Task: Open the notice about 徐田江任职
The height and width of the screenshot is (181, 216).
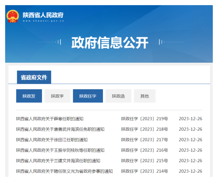Action: [52, 140]
